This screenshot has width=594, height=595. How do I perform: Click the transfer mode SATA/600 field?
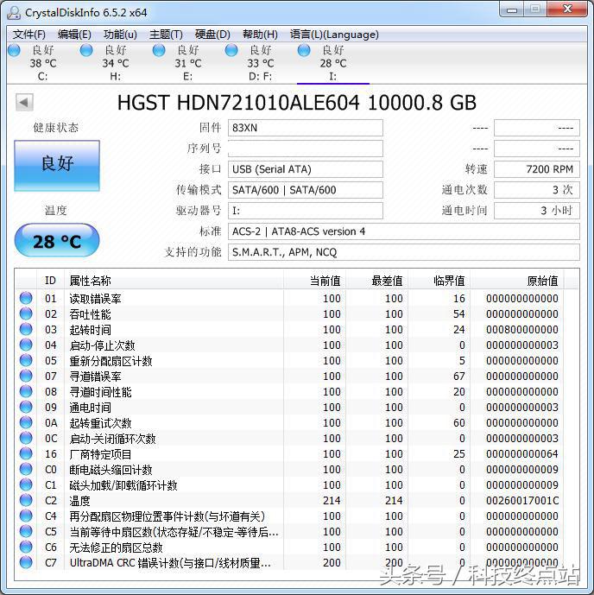306,190
